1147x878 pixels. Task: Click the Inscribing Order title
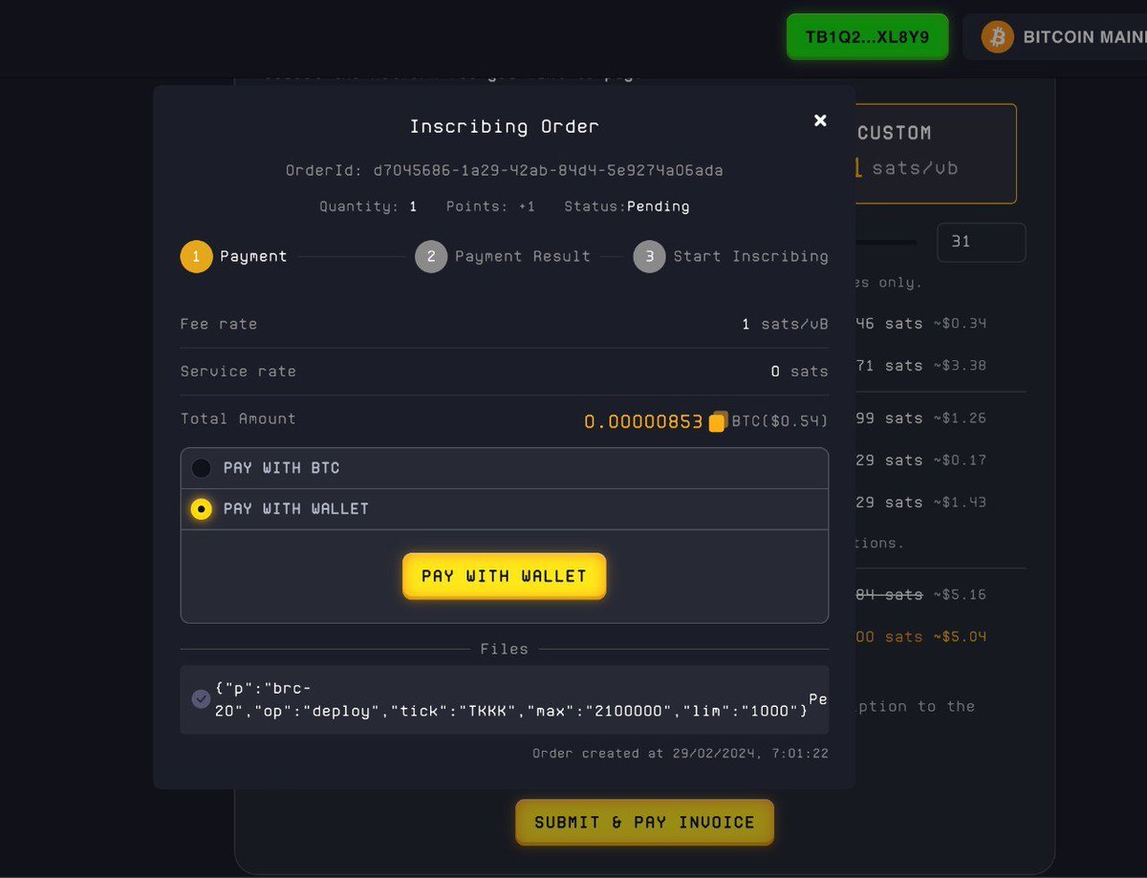pos(505,126)
